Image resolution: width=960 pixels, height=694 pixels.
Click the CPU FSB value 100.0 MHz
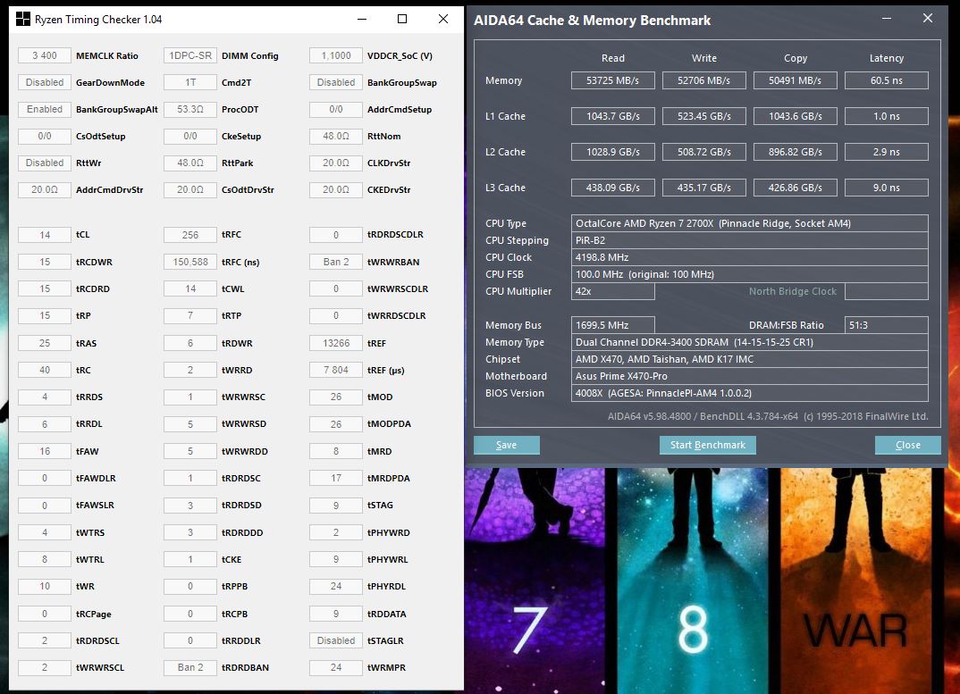point(749,274)
